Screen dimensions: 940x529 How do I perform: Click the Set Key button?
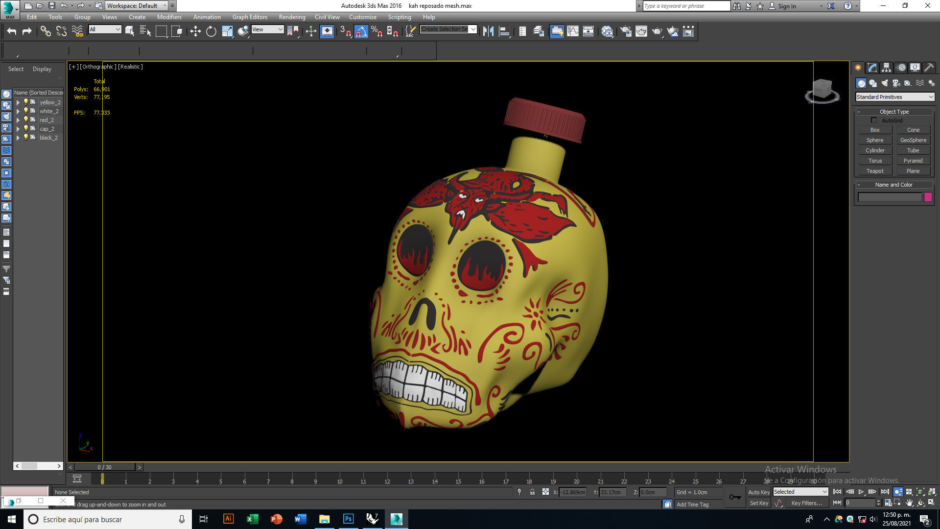pyautogui.click(x=759, y=503)
